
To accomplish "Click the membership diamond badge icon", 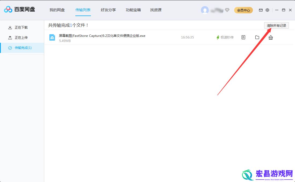I will 227,10.
